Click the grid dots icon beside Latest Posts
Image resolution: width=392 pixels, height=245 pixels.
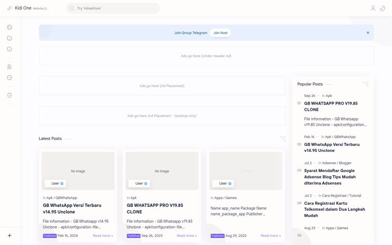point(283,138)
